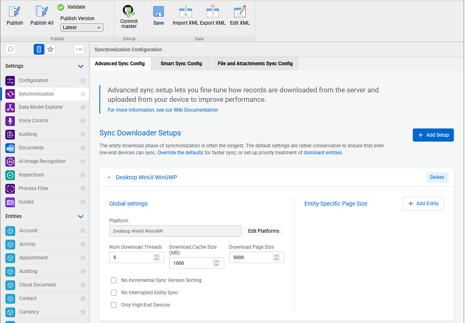Viewport: 467px width, 323px height.
Task: Click the Download Page Size field
Action: click(256, 257)
